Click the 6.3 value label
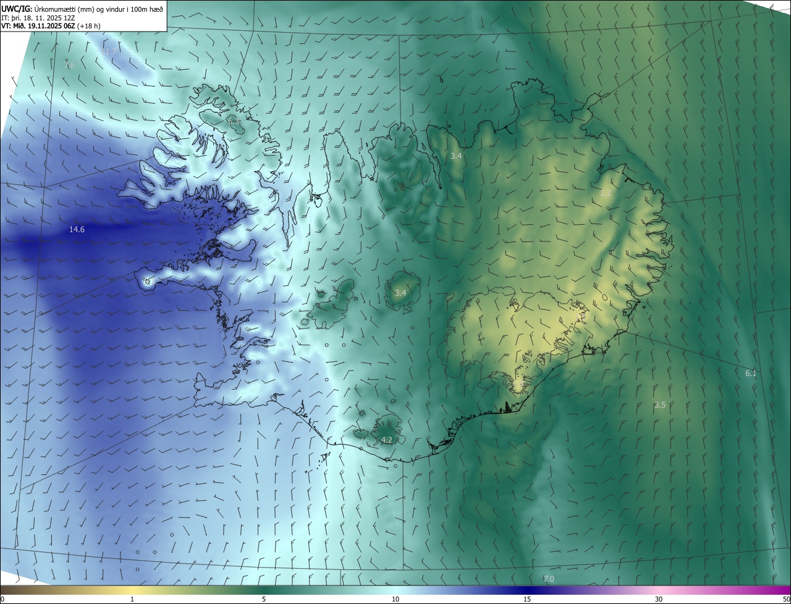791x604 pixels. pyautogui.click(x=234, y=122)
